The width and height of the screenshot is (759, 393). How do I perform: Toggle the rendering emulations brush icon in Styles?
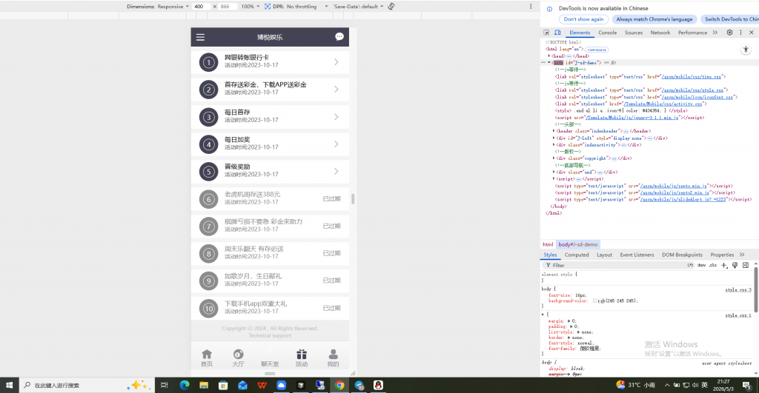[735, 265]
